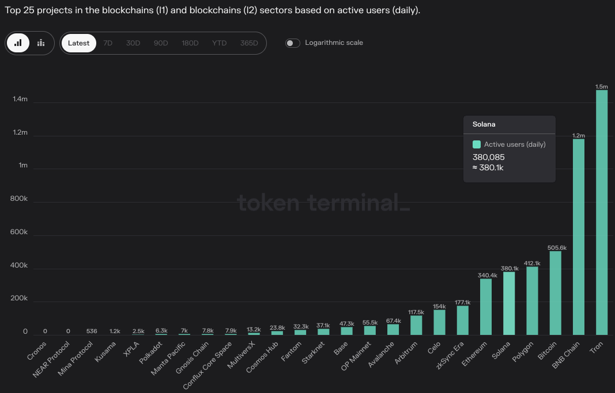The width and height of the screenshot is (615, 393).
Task: Click the Ethereum x-axis label
Action: pos(474,354)
